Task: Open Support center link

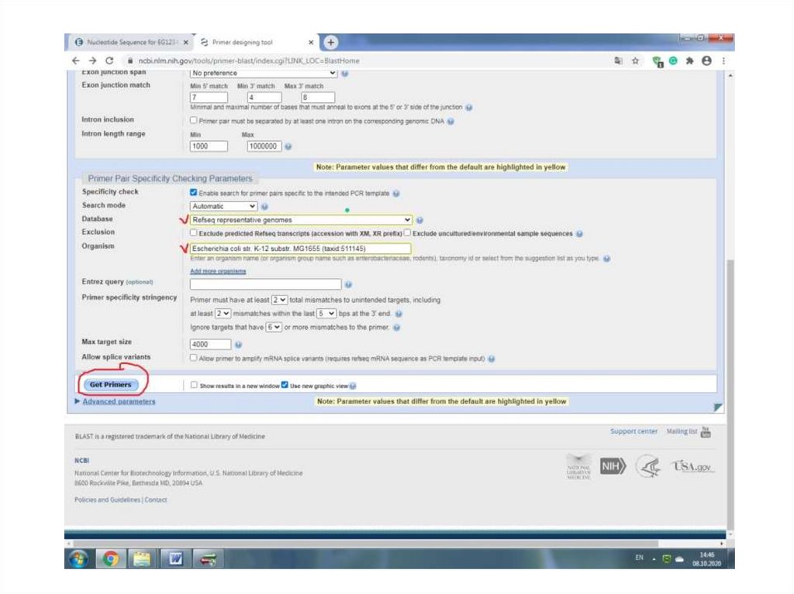Action: [x=633, y=431]
